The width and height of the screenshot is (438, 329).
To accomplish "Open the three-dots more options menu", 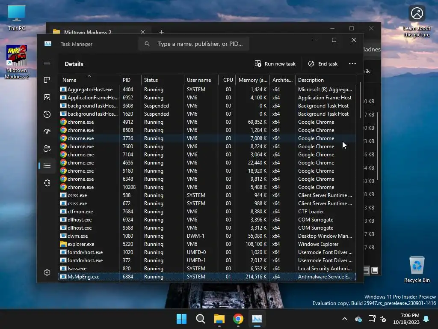I will (352, 64).
